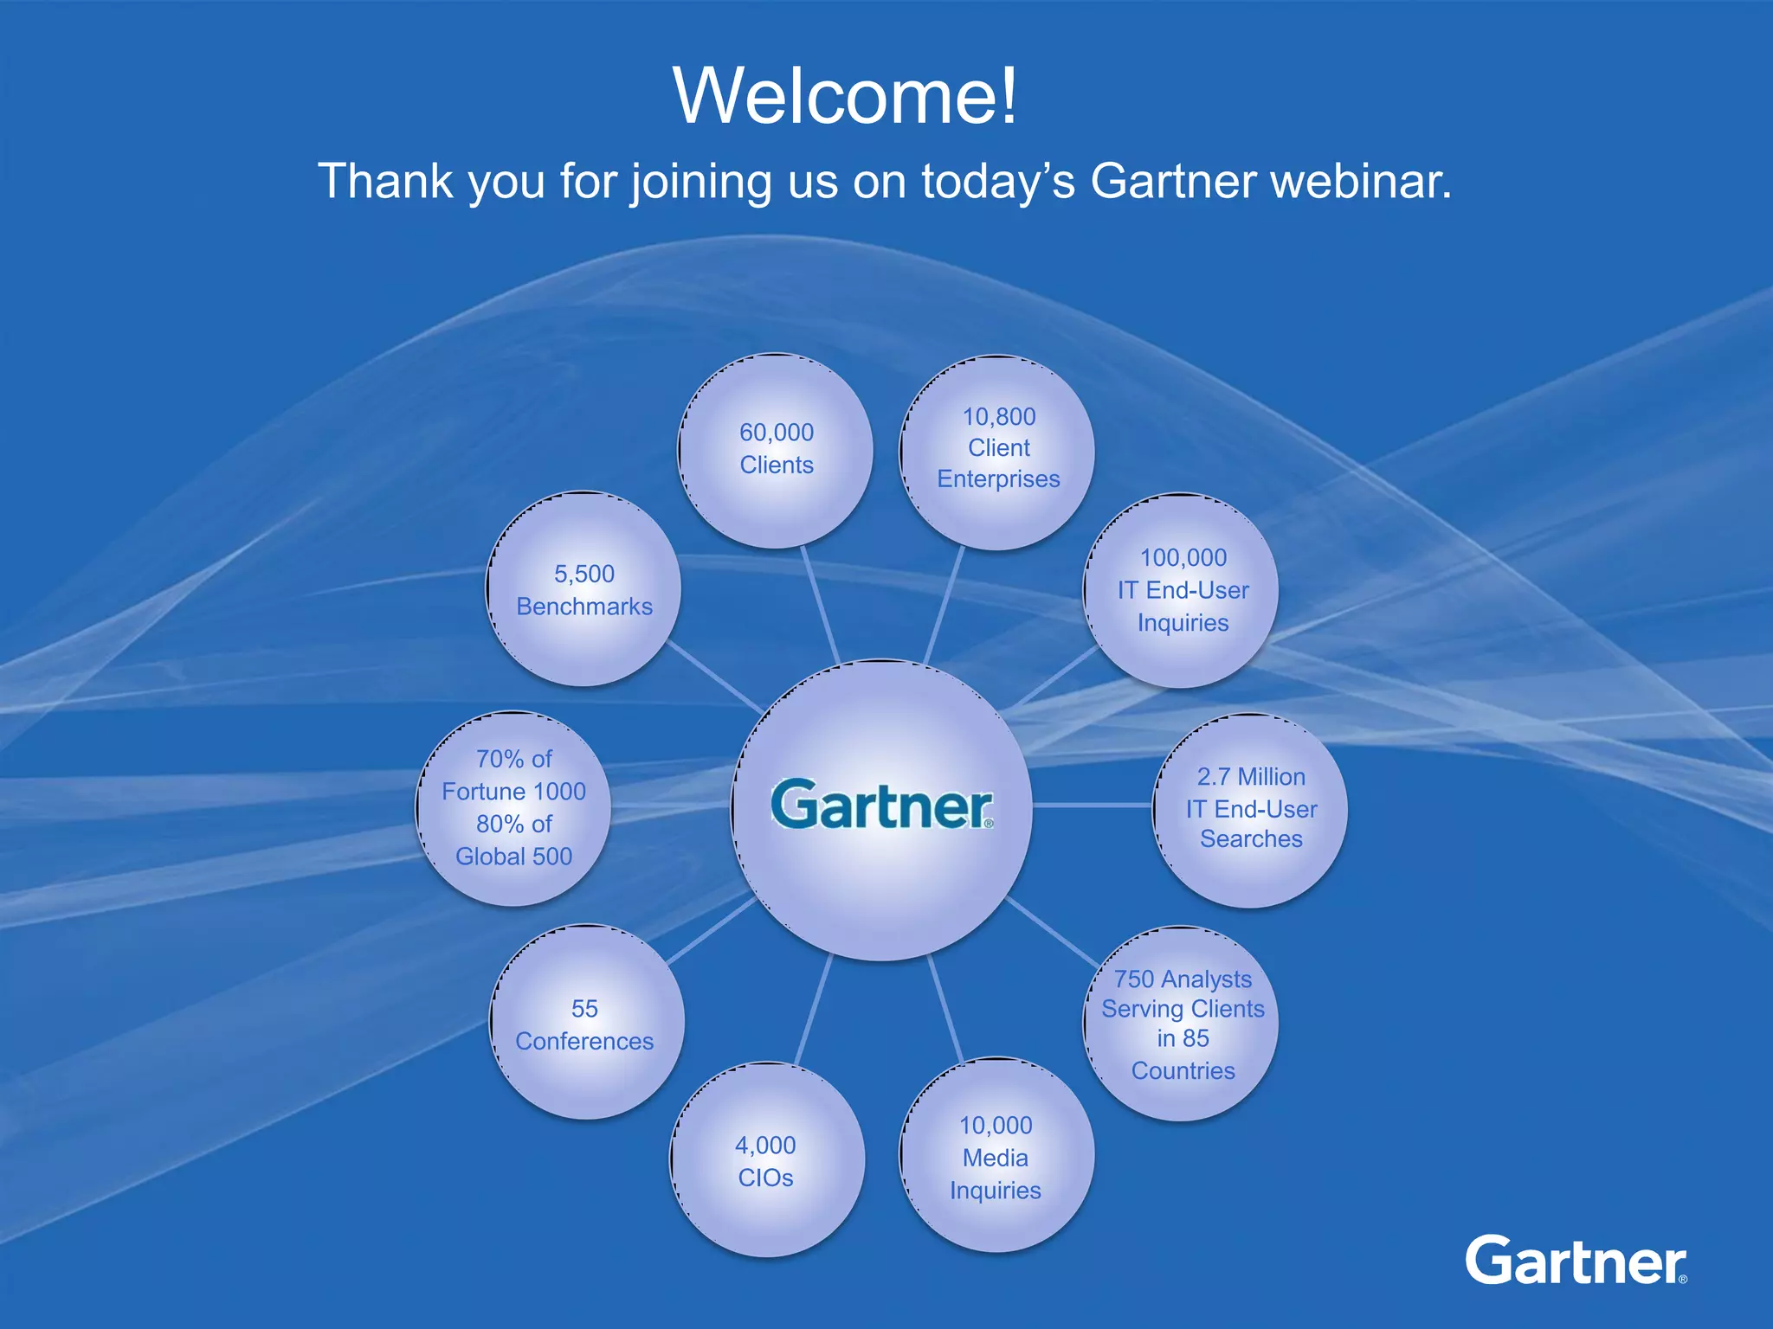Click the central Gartner logo circle

tap(882, 810)
